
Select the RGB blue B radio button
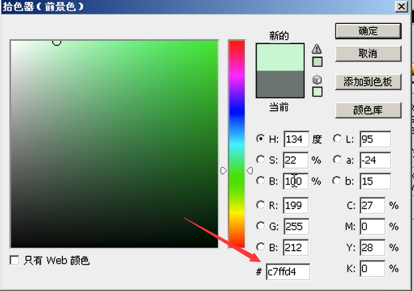(x=260, y=247)
